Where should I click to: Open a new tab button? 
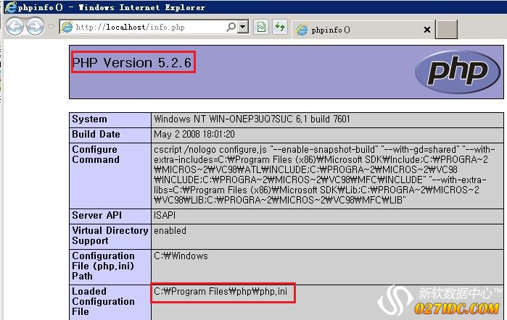(446, 29)
